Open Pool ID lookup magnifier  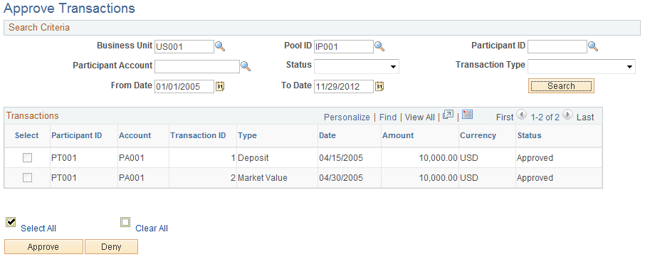pyautogui.click(x=379, y=46)
